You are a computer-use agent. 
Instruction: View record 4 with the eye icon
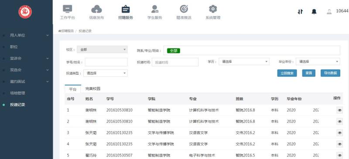(340, 144)
